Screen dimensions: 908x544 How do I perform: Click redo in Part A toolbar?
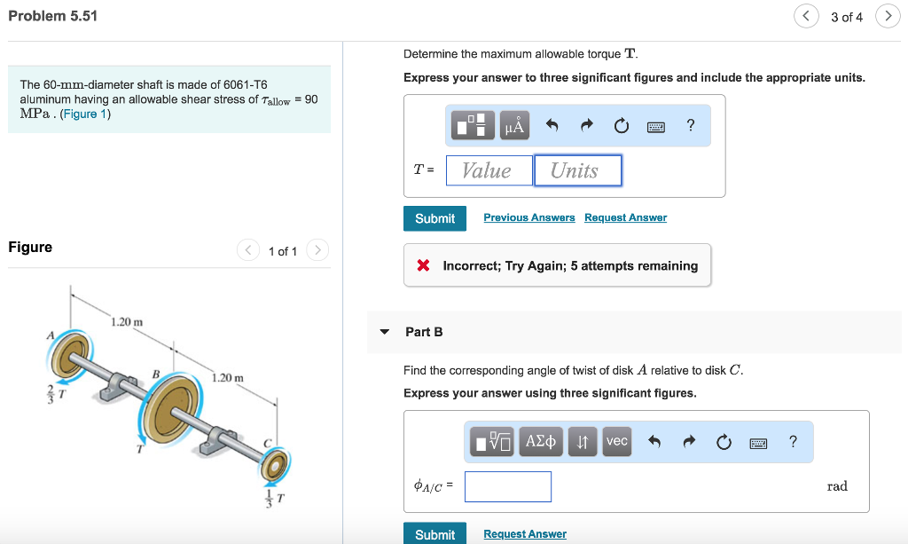[x=587, y=125]
